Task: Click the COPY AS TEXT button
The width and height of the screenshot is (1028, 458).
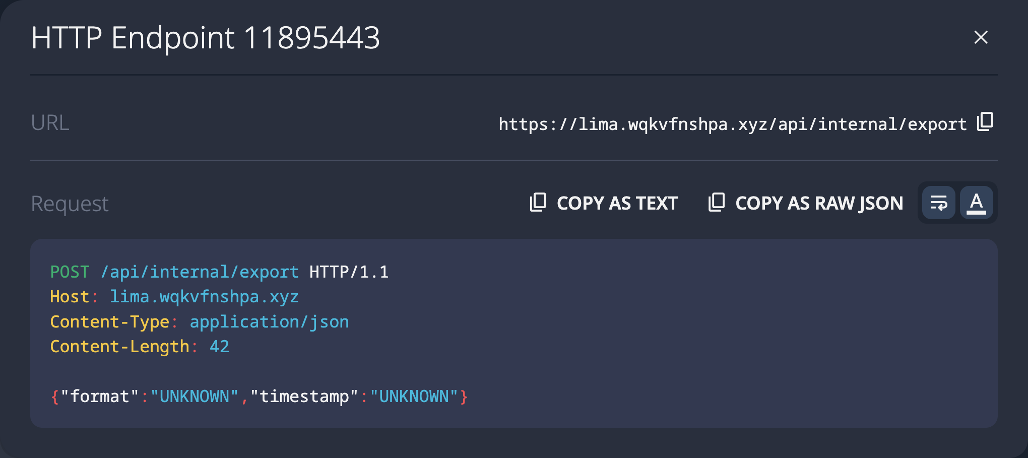Action: click(x=604, y=203)
